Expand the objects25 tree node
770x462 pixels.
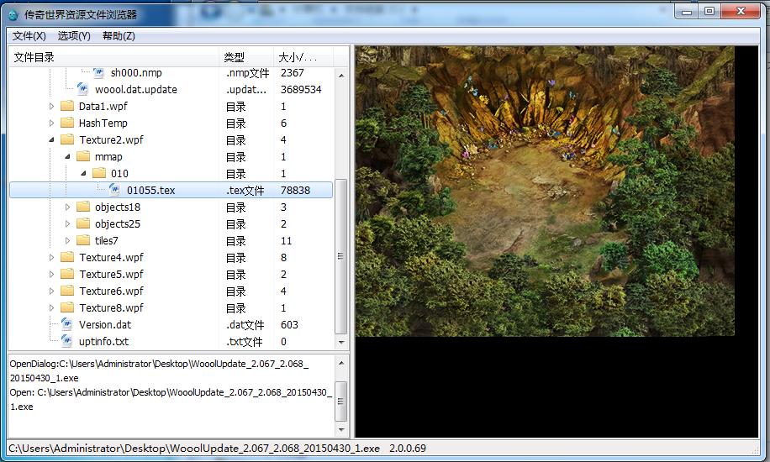68,223
